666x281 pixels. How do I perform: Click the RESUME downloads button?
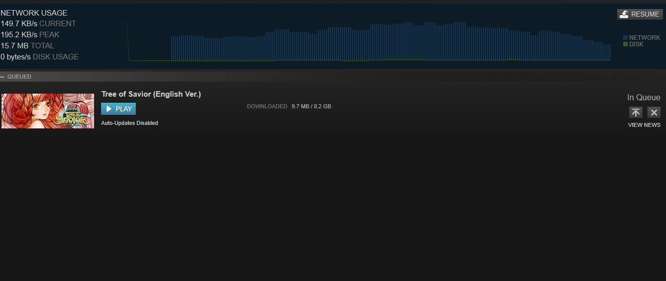tap(640, 14)
